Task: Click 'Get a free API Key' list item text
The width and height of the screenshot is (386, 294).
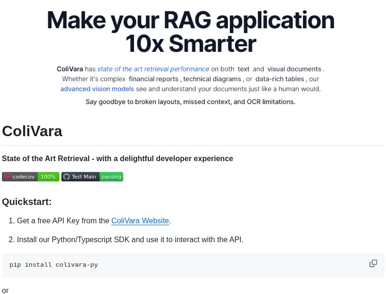Action: coord(93,221)
